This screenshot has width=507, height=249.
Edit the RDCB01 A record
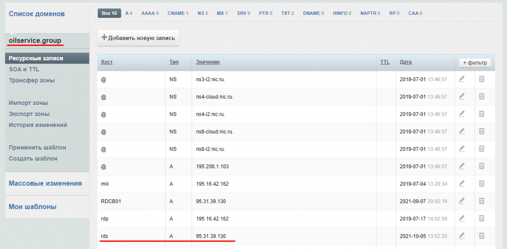[461, 201]
